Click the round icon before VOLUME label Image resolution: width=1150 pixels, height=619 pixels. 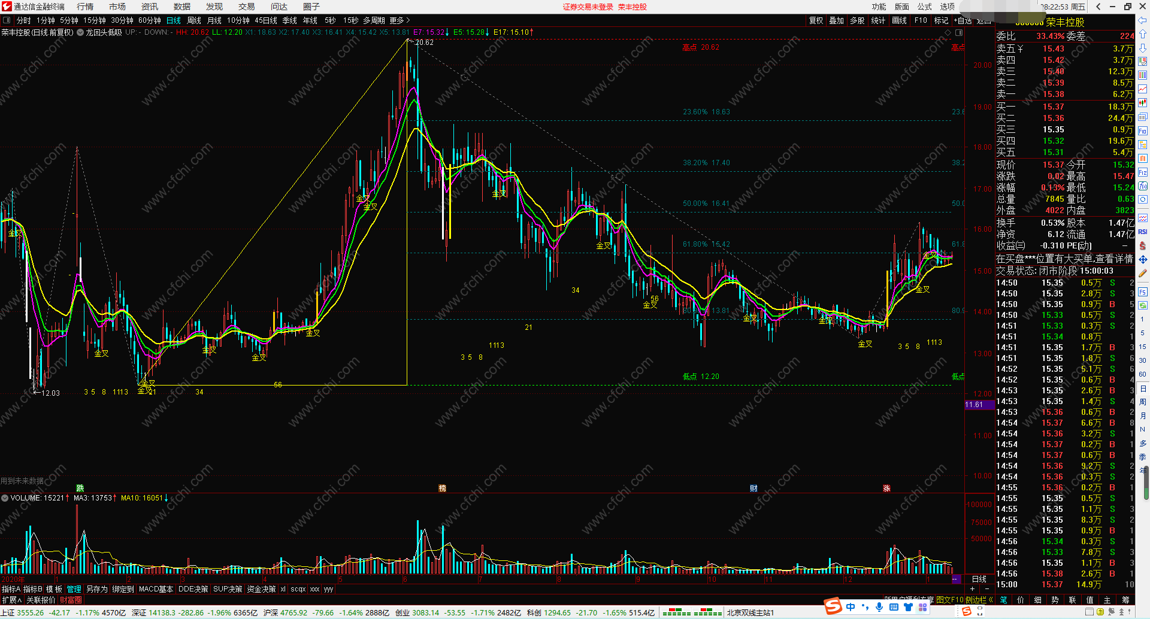tap(5, 498)
